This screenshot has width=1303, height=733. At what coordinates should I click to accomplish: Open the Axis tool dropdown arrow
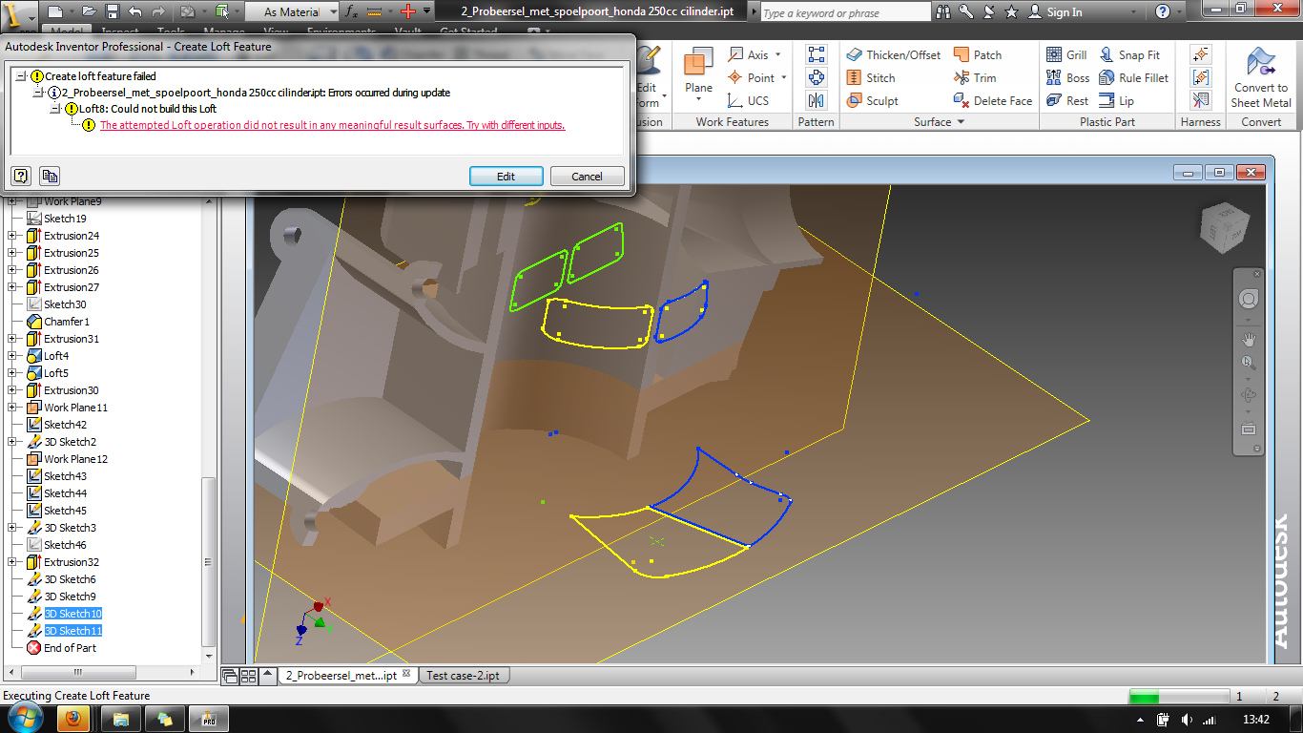pyautogui.click(x=778, y=54)
